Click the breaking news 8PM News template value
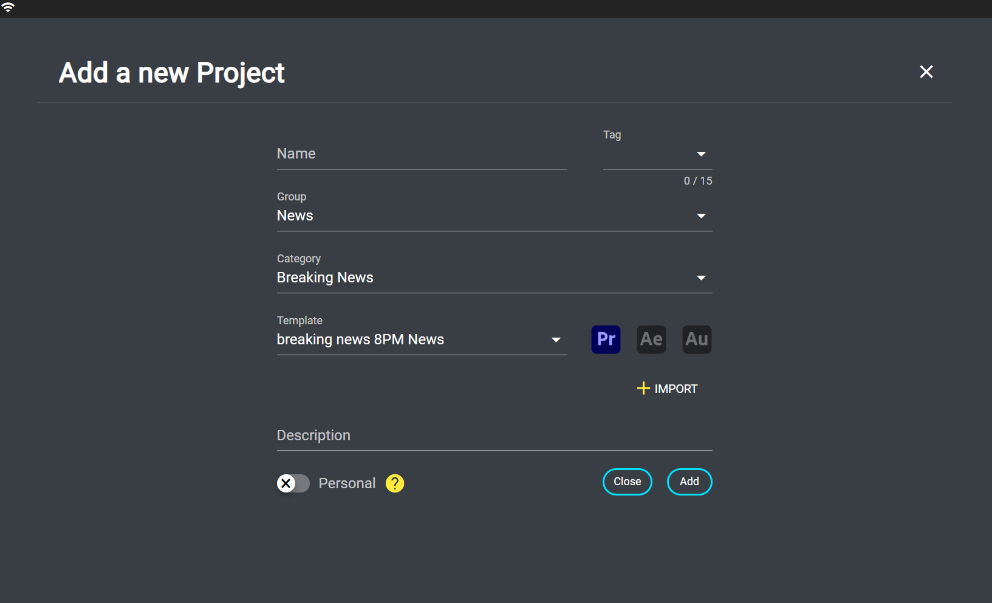Viewport: 992px width, 603px height. tap(360, 340)
